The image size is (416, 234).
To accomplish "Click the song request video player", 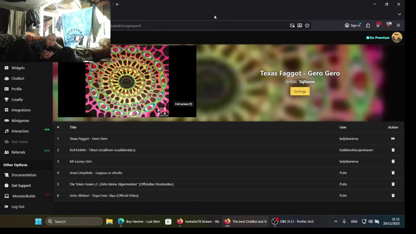I will (127, 81).
